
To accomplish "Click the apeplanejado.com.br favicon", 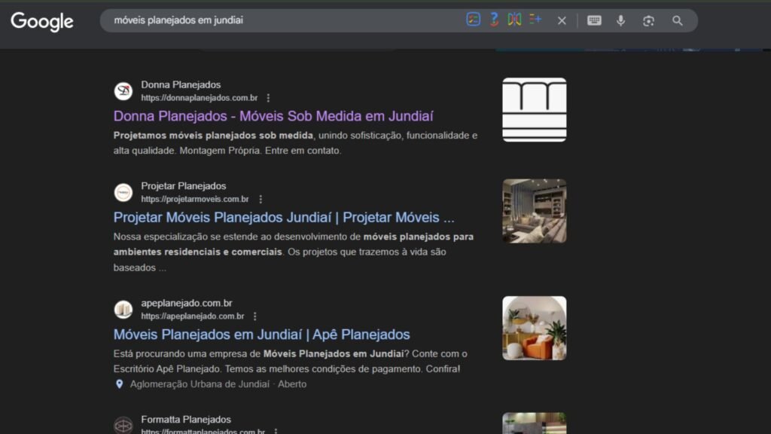I will pos(123,310).
